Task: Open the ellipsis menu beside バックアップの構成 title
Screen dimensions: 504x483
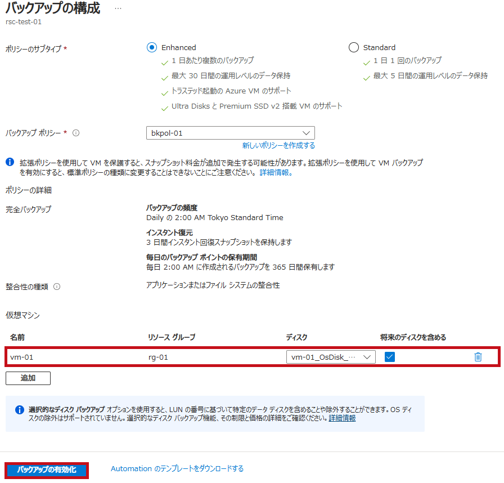Action: click(x=118, y=8)
